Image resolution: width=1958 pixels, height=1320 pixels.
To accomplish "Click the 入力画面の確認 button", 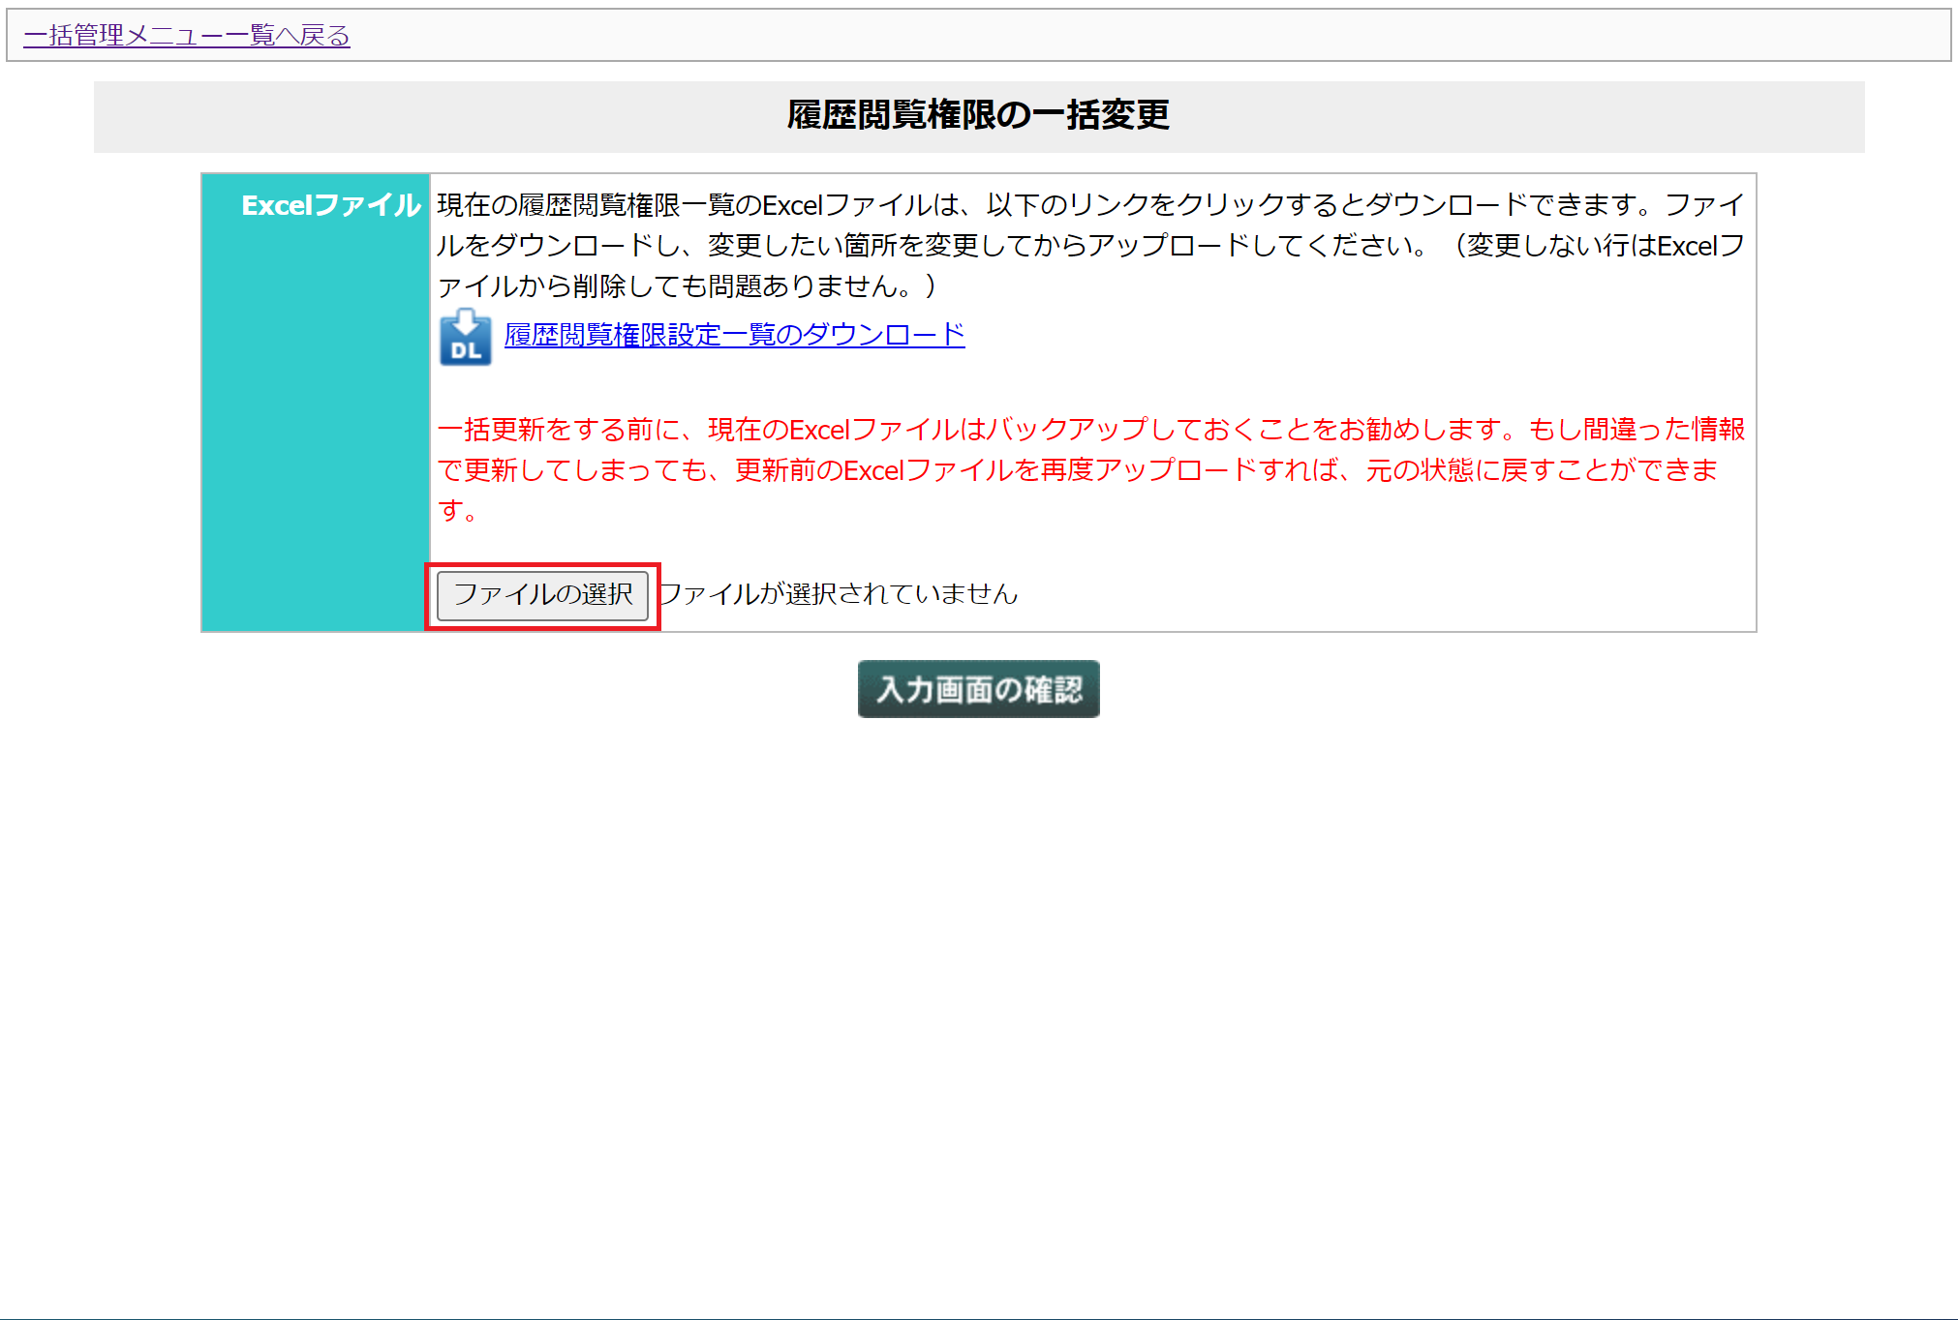I will (x=978, y=689).
